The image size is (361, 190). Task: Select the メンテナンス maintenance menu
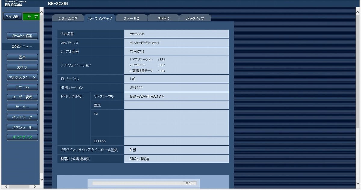[x=22, y=137]
